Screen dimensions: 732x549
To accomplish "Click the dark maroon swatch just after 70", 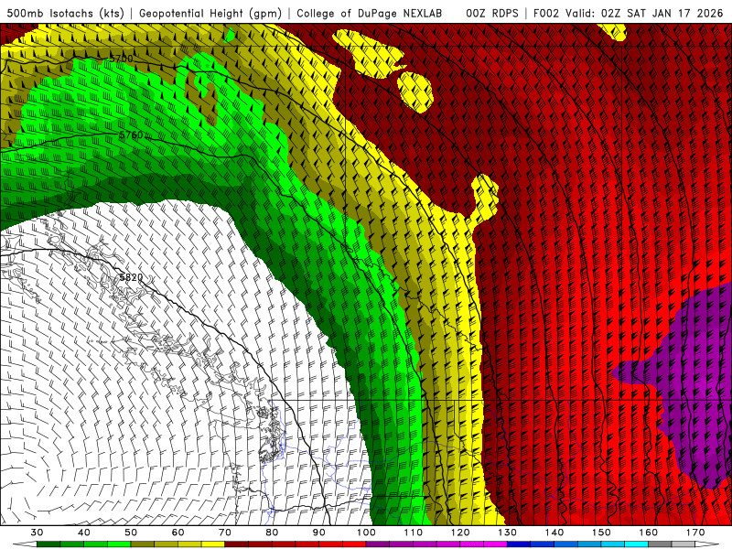I will (x=237, y=545).
